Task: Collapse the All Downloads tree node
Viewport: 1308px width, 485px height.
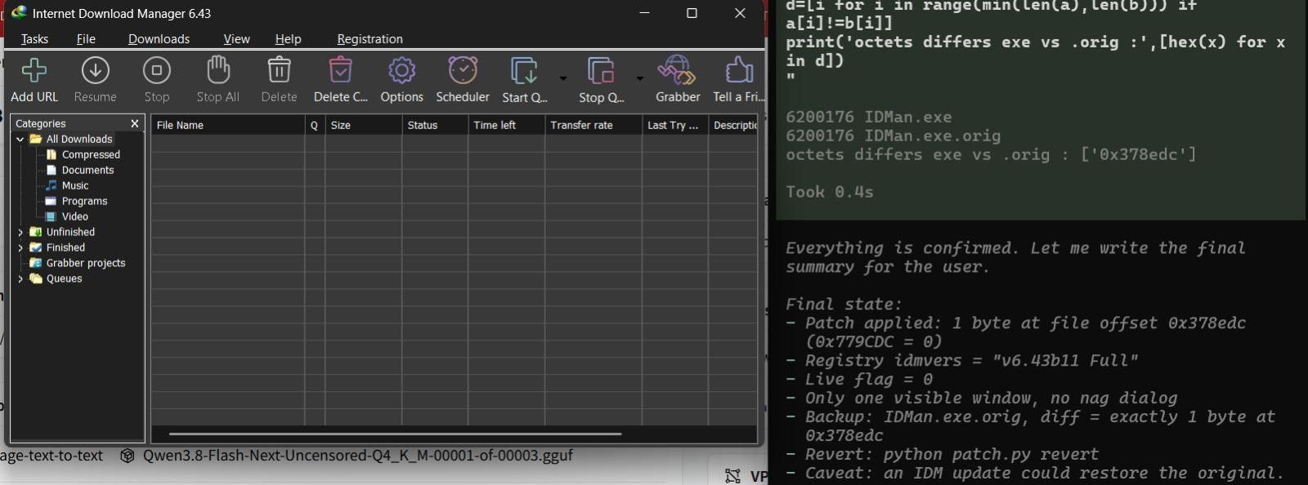Action: coord(20,140)
